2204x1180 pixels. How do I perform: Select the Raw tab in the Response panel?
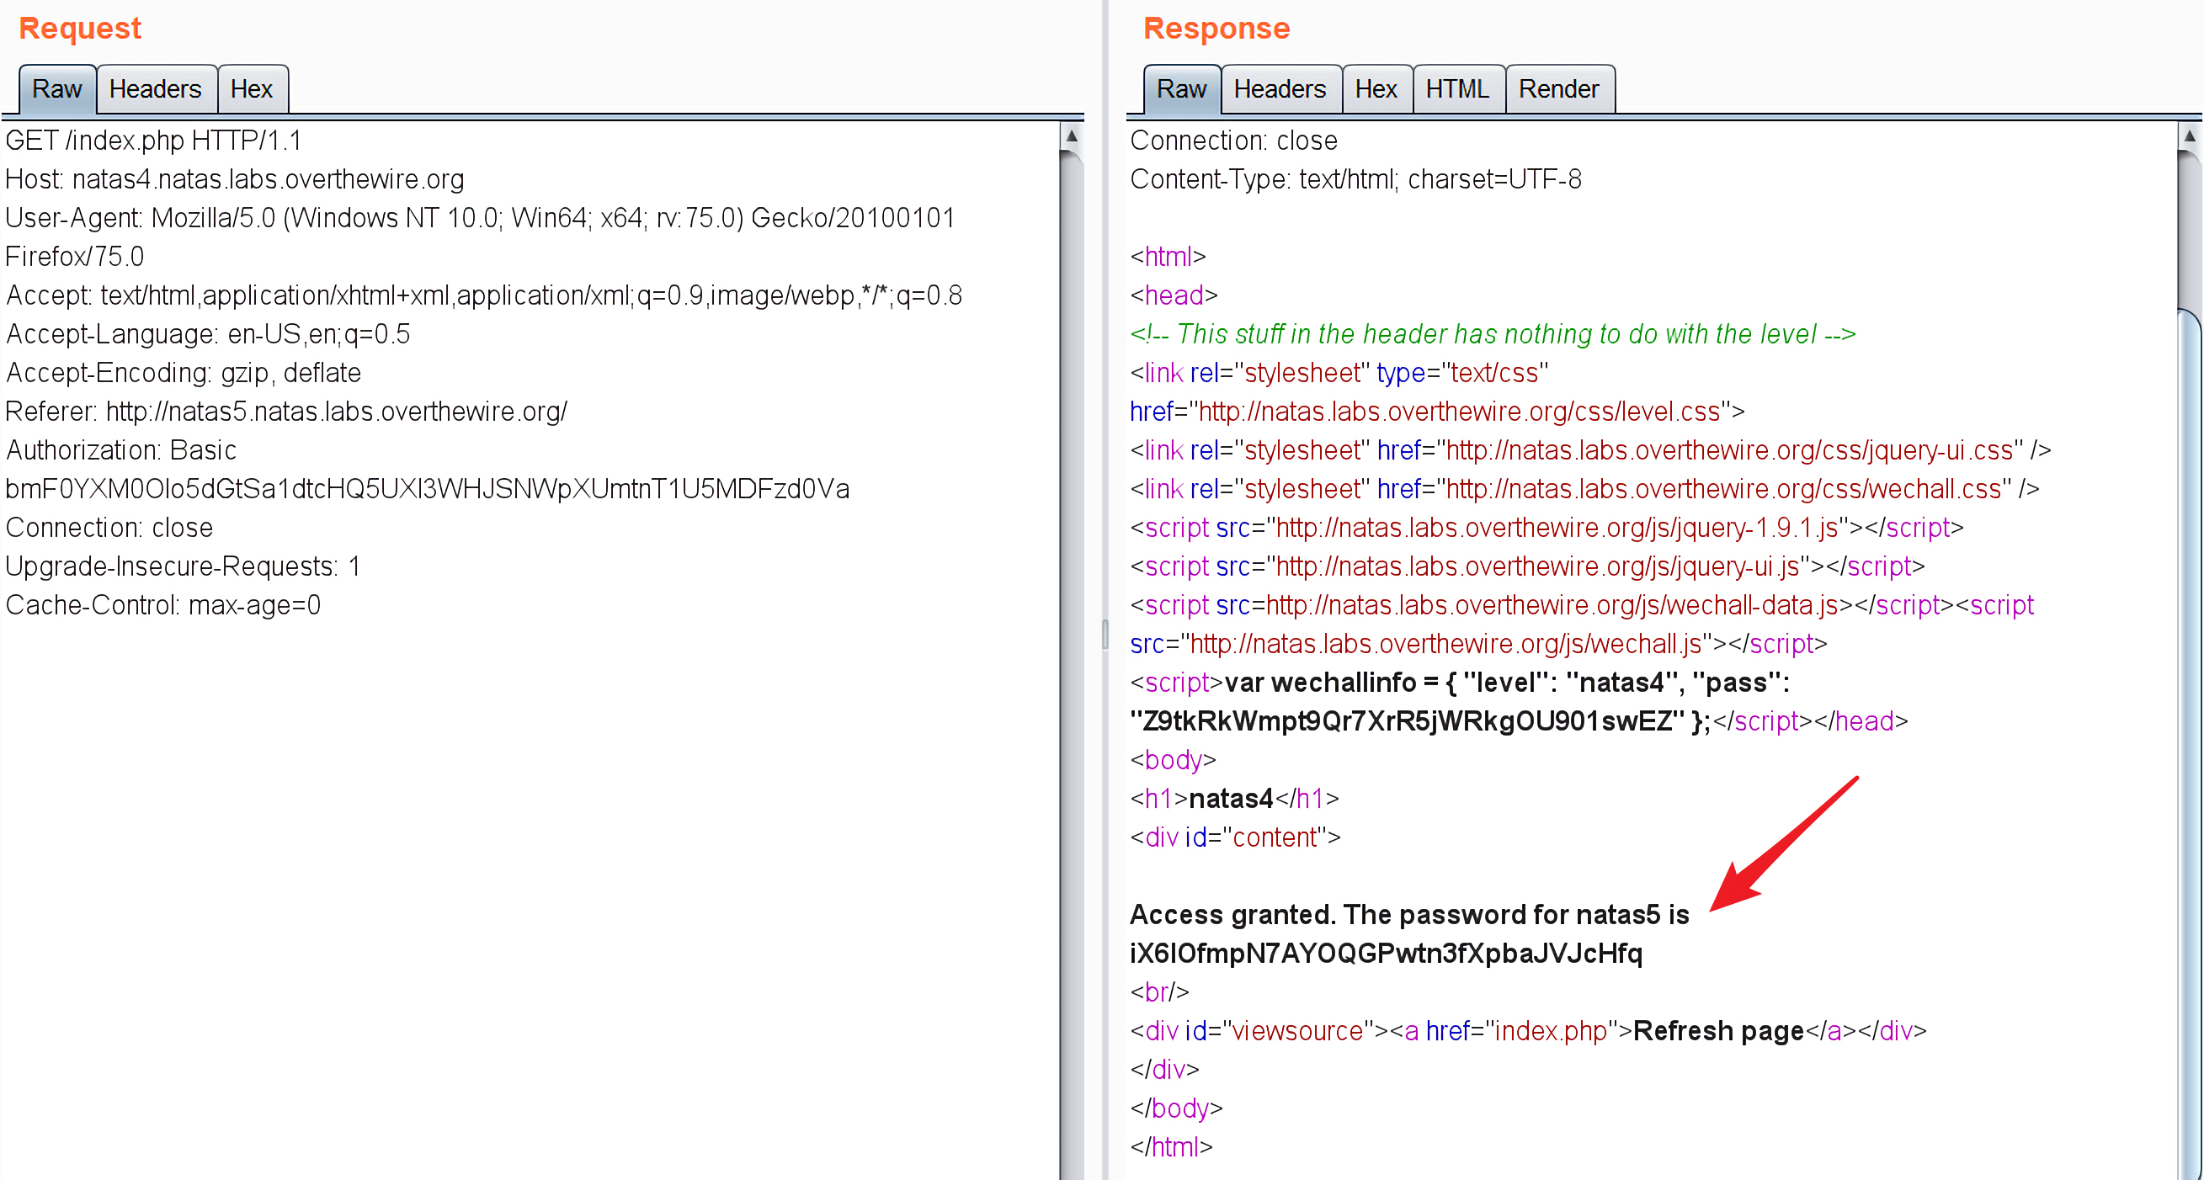(x=1182, y=89)
